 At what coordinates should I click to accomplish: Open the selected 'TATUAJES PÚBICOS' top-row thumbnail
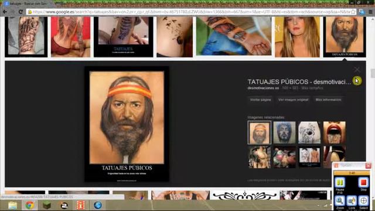coord(345,37)
